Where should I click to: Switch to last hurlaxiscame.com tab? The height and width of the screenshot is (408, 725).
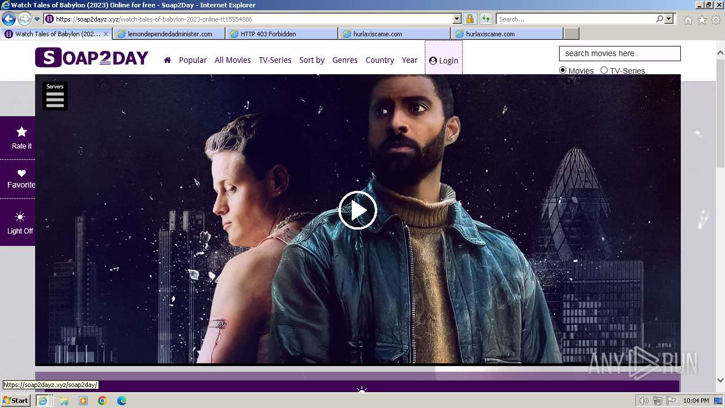(x=507, y=34)
